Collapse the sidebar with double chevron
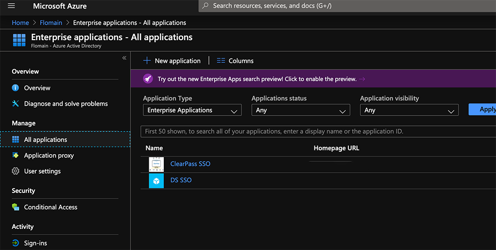 [x=124, y=58]
